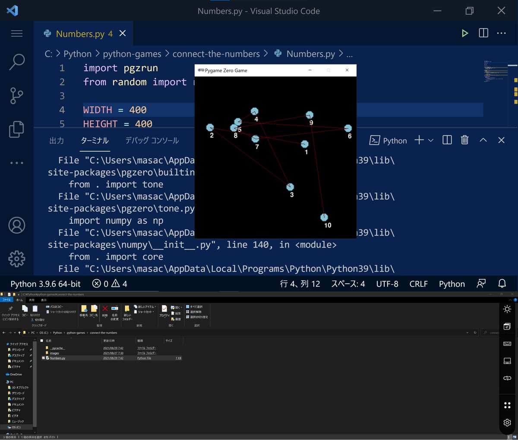Open 開く dropdown in ribbon
Screen dimensions: 518x440
pyautogui.click(x=176, y=307)
